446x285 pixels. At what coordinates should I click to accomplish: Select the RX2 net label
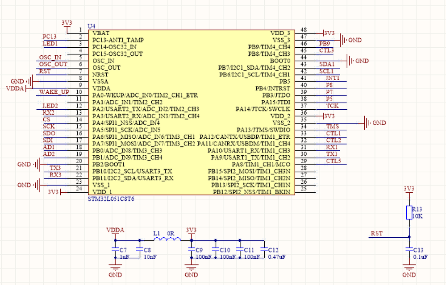48,113
